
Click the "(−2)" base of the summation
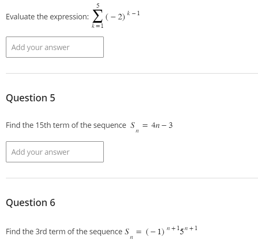pyautogui.click(x=115, y=17)
